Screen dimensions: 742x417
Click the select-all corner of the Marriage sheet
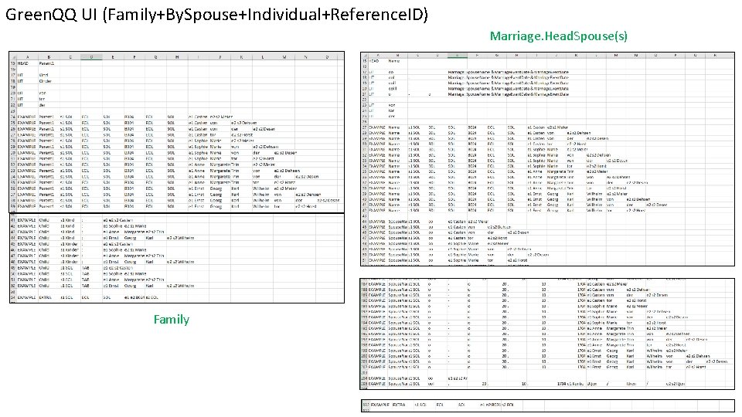pyautogui.click(x=364, y=56)
